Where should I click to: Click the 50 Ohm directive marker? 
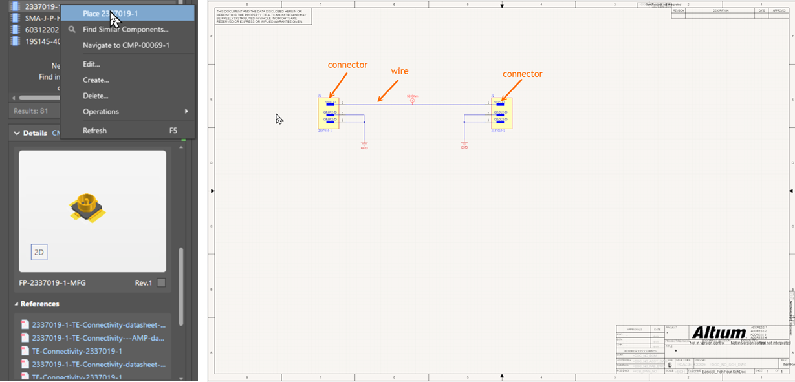coord(412,100)
